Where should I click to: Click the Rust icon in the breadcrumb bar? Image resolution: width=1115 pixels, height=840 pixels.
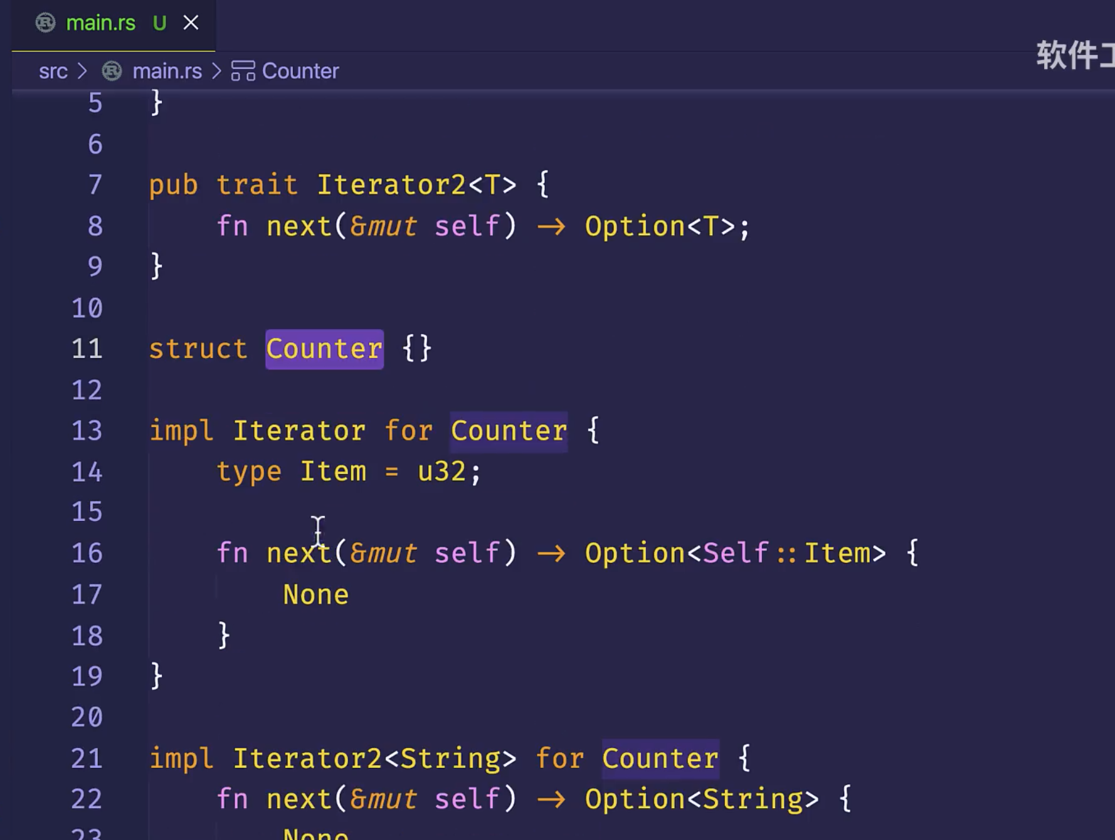point(112,71)
